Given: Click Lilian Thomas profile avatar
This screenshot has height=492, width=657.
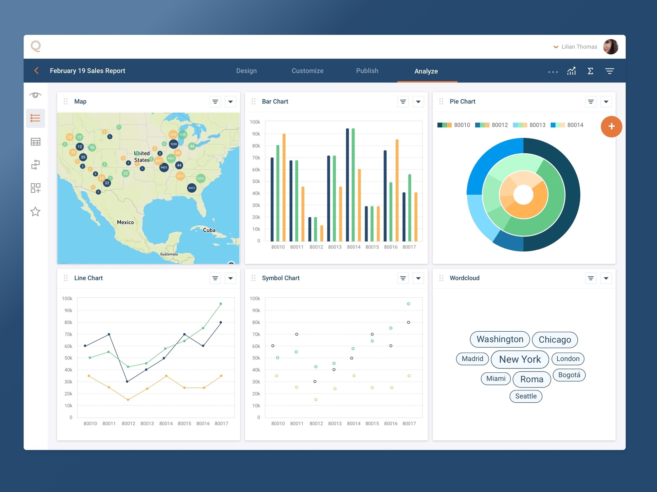Looking at the screenshot, I should tap(611, 47).
